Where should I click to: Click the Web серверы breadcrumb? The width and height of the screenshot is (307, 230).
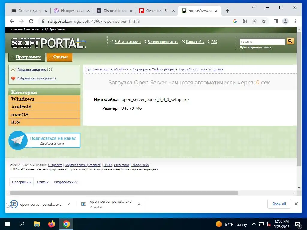163,69
